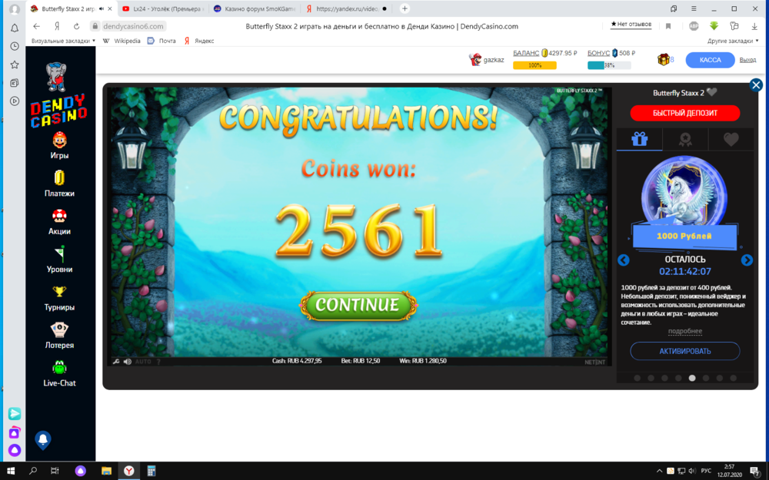Image resolution: width=769 pixels, height=480 pixels.
Task: Add Butterfly Staxx 2 to favorites with heart
Action: pyautogui.click(x=711, y=93)
